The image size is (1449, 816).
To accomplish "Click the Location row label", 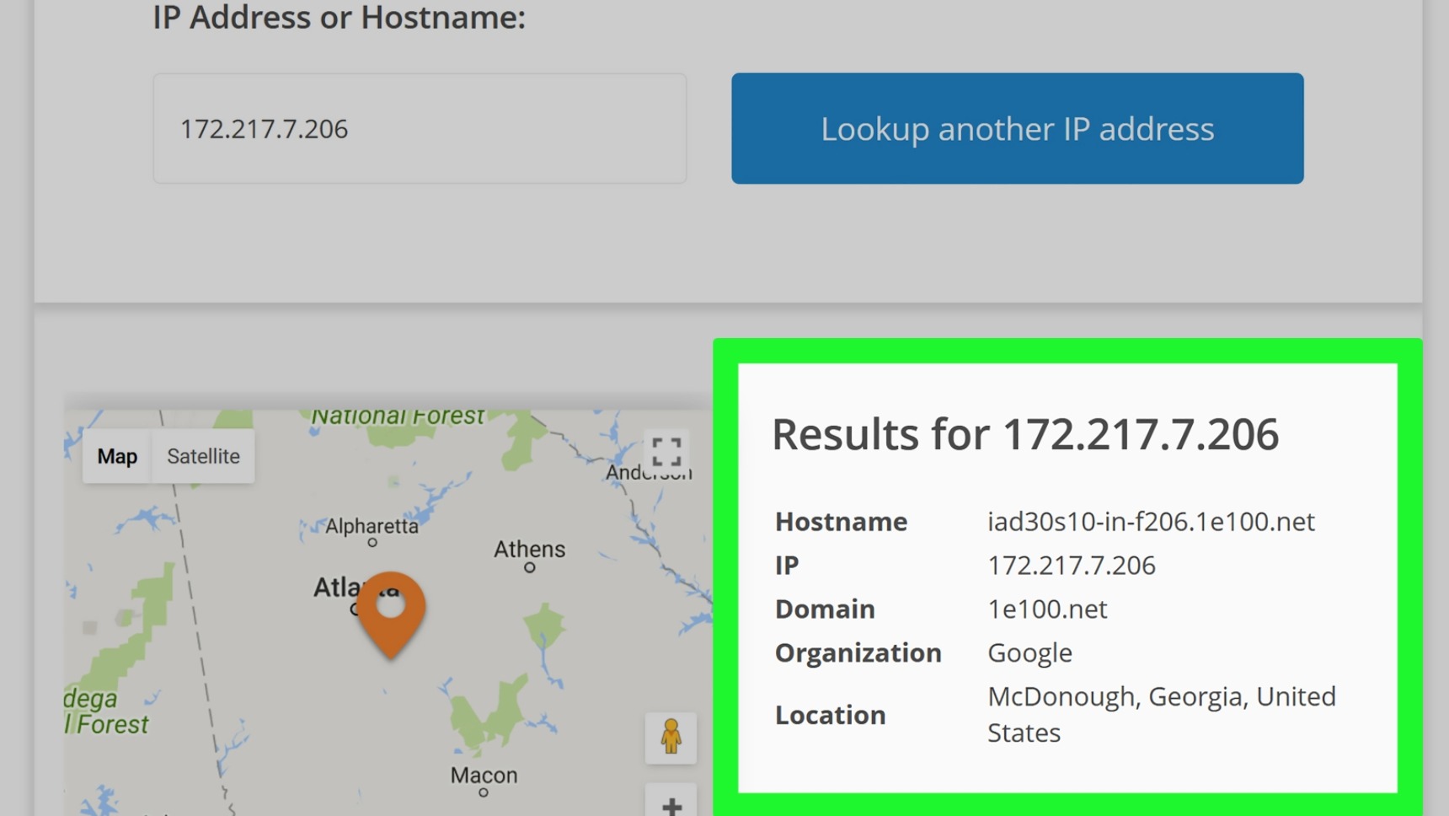I will click(x=830, y=715).
